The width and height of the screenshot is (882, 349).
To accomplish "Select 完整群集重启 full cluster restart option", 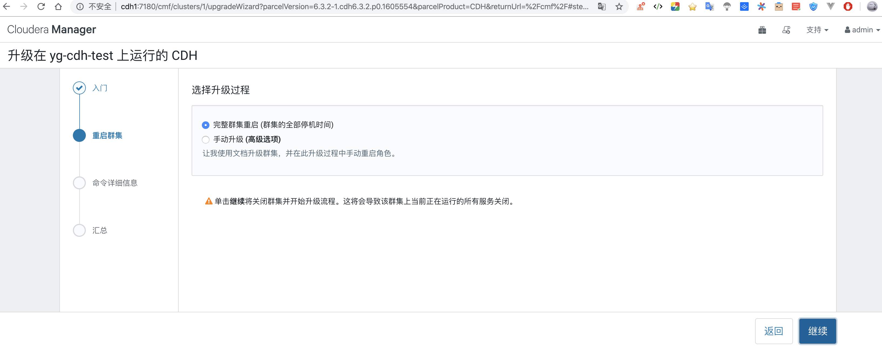I will pyautogui.click(x=205, y=125).
